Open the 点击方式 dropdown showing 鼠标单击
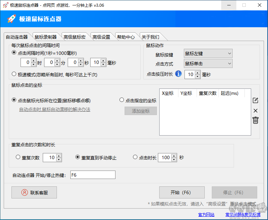The width and height of the screenshot is (268, 220). point(208,64)
